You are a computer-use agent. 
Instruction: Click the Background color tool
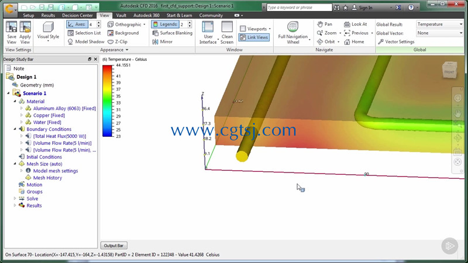123,33
